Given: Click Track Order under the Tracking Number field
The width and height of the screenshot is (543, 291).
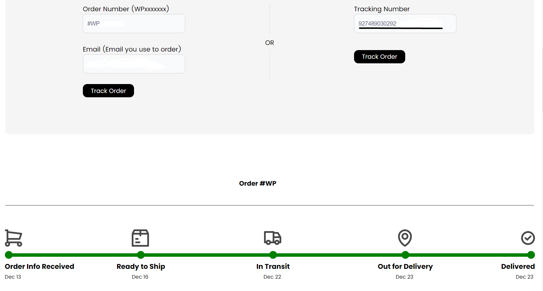Looking at the screenshot, I should pyautogui.click(x=379, y=56).
